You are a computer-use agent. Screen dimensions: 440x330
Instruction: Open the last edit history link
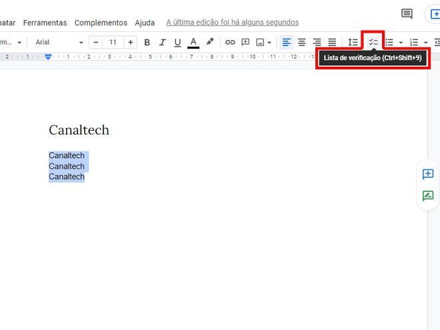(x=233, y=23)
